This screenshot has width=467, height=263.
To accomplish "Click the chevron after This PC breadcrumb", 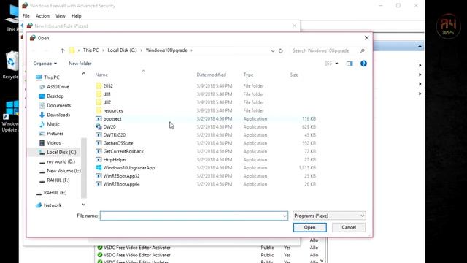I will (103, 50).
